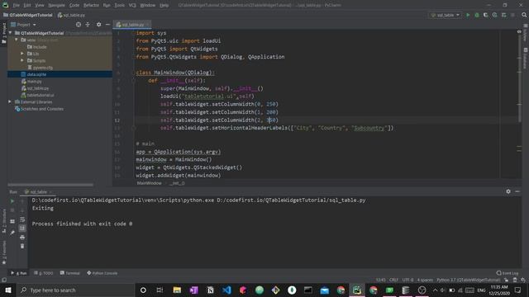The height and width of the screenshot is (297, 529).
Task: Click the editor vertical scrollbar
Action: point(520,78)
